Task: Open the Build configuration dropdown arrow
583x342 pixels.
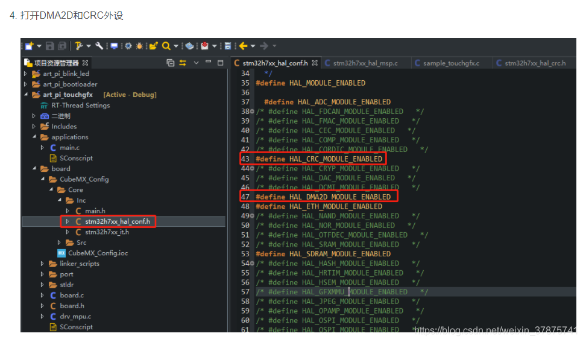Action: pyautogui.click(x=89, y=46)
